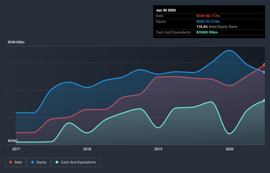This screenshot has width=270, height=173.
Task: Toggle the Cash And Equivalents legend button
Action: [x=76, y=162]
